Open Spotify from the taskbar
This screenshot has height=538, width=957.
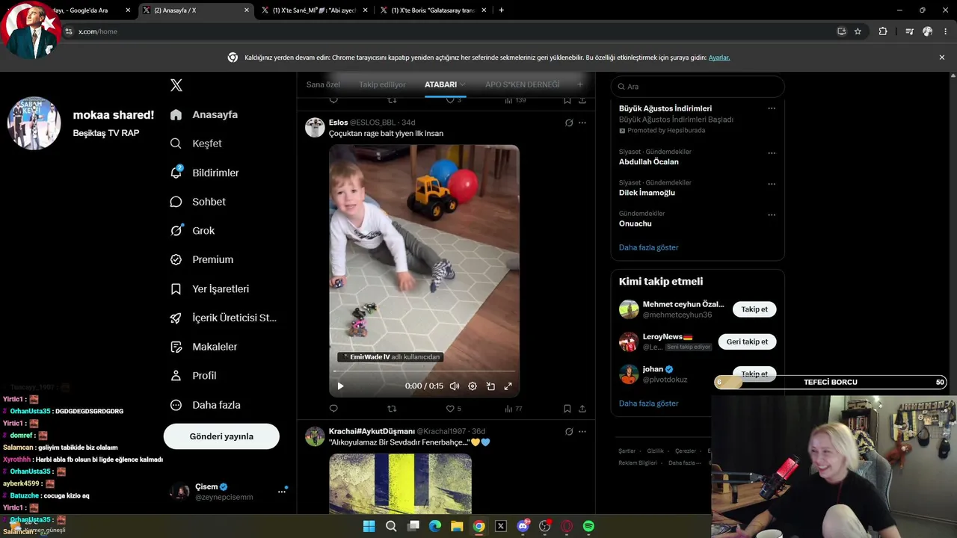pos(588,526)
